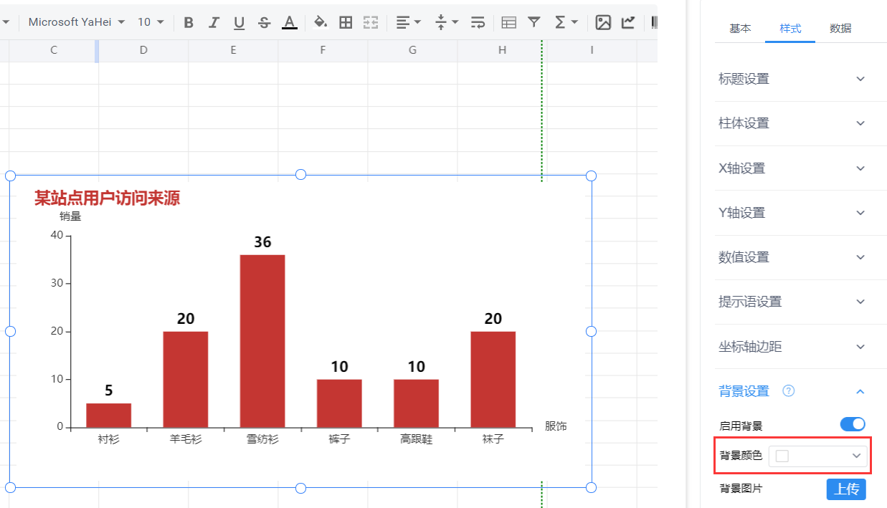Viewport: 887px width, 508px height.
Task: Open vertical alignment options
Action: pos(447,22)
